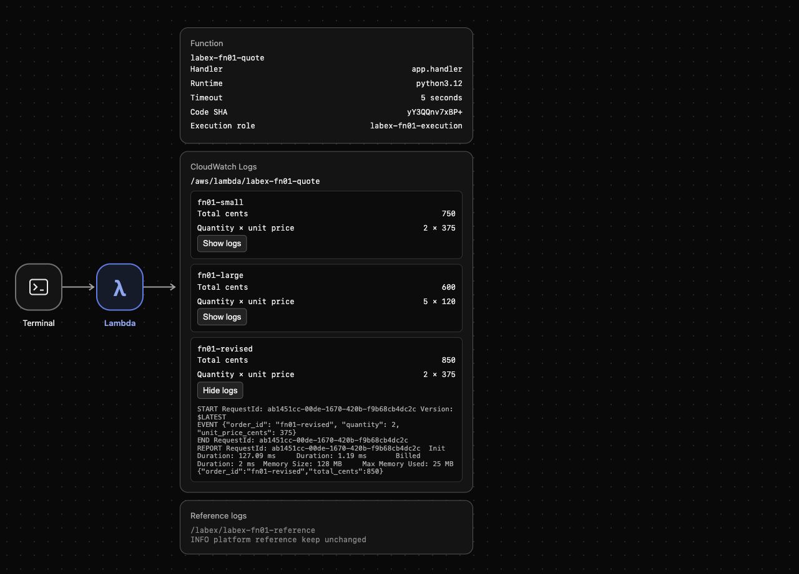This screenshot has height=574, width=799.
Task: Click the "Terminal" label under the node
Action: [x=39, y=323]
